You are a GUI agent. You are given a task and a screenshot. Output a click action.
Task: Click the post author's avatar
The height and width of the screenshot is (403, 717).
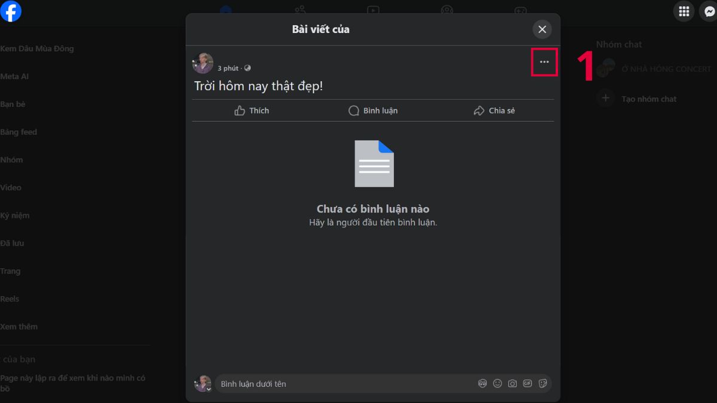(x=203, y=63)
